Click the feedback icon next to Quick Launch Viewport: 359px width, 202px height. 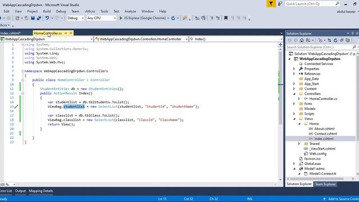[280, 4]
